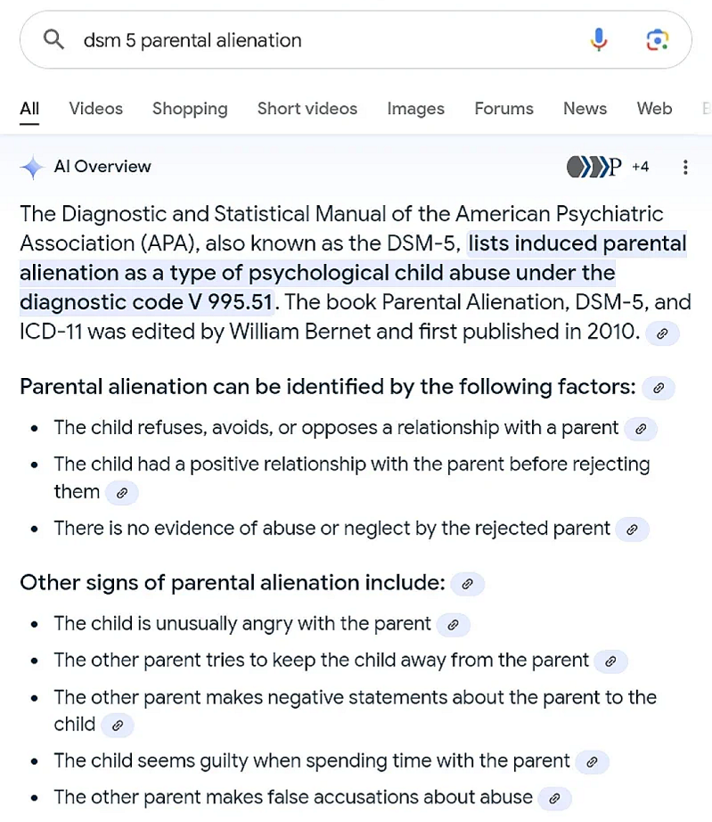The height and width of the screenshot is (822, 712).
Task: Open Google Lens image search
Action: tap(657, 40)
